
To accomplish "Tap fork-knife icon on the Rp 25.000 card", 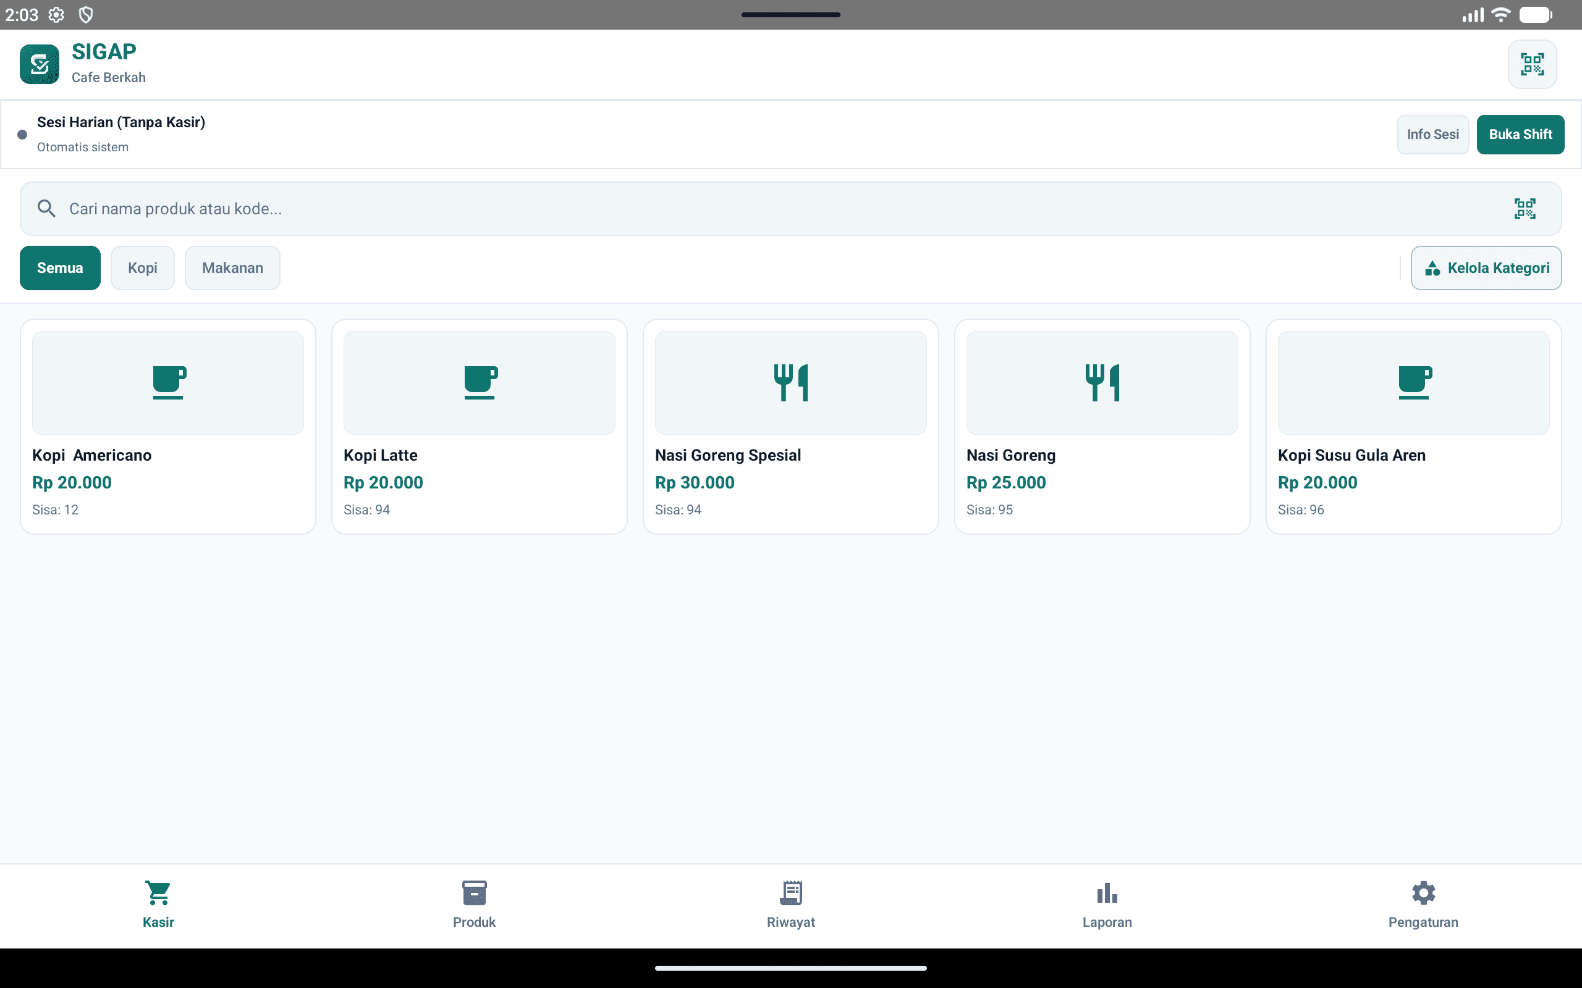I will [1102, 382].
